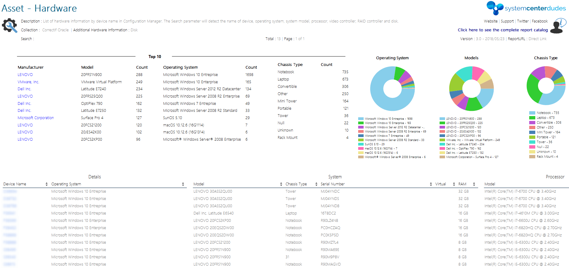Click the SunOS 5.10 operating system row

173,118
